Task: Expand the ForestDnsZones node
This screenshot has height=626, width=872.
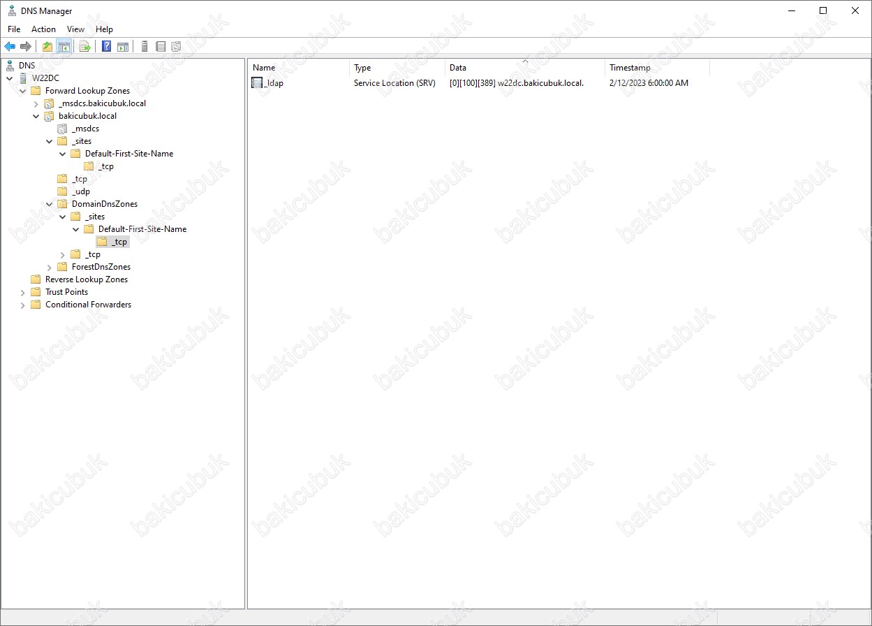Action: [x=50, y=267]
